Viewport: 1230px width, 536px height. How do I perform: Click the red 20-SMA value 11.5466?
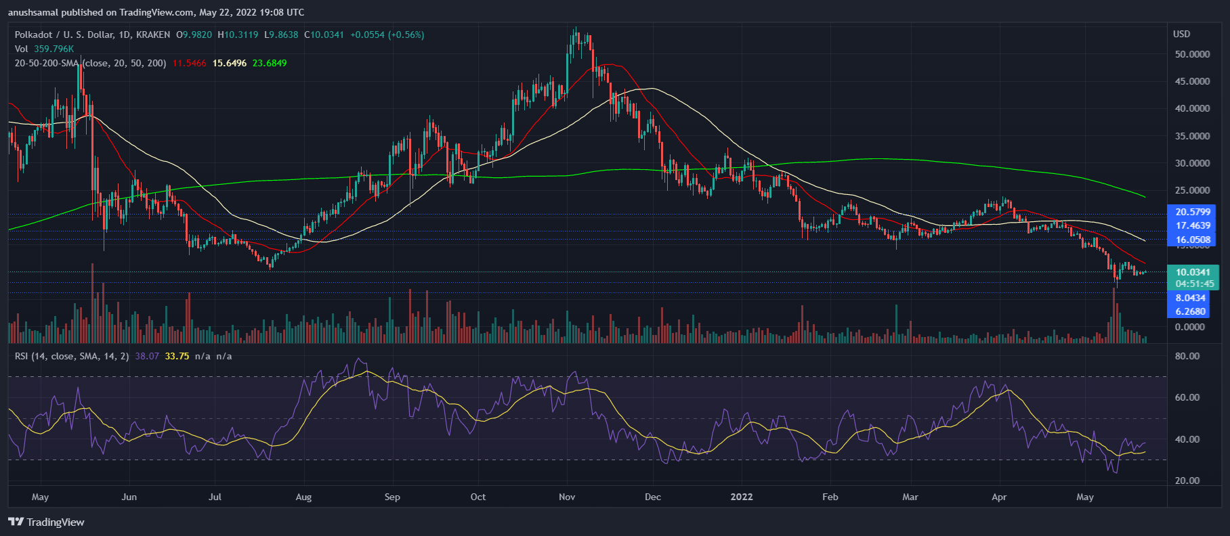(189, 63)
